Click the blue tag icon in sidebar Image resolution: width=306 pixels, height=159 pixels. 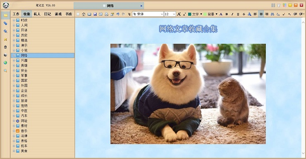point(5,24)
